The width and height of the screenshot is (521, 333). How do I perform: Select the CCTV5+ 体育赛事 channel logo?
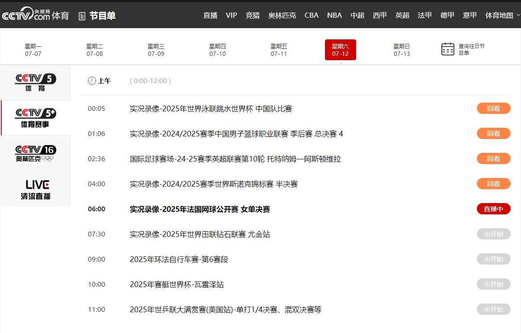click(35, 118)
